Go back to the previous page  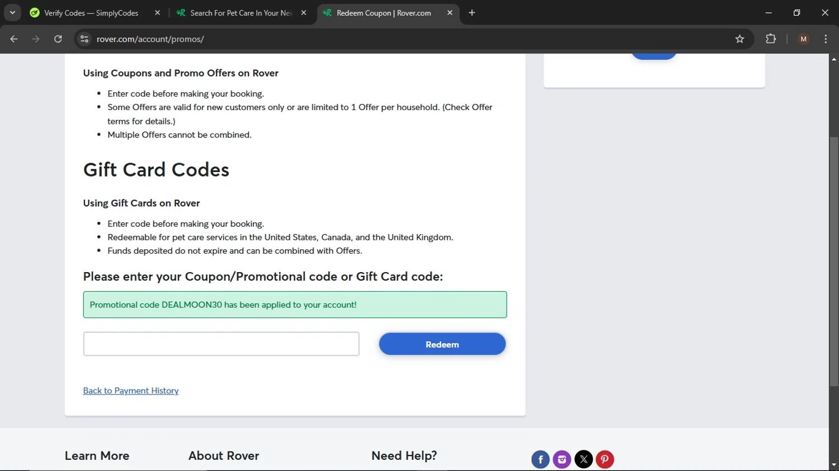[x=14, y=39]
